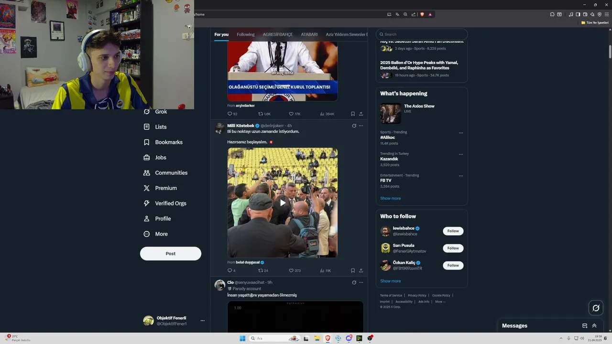Ask Grok about Milli Köstebek's post
Screen dimensions: 612x344
coord(354,126)
